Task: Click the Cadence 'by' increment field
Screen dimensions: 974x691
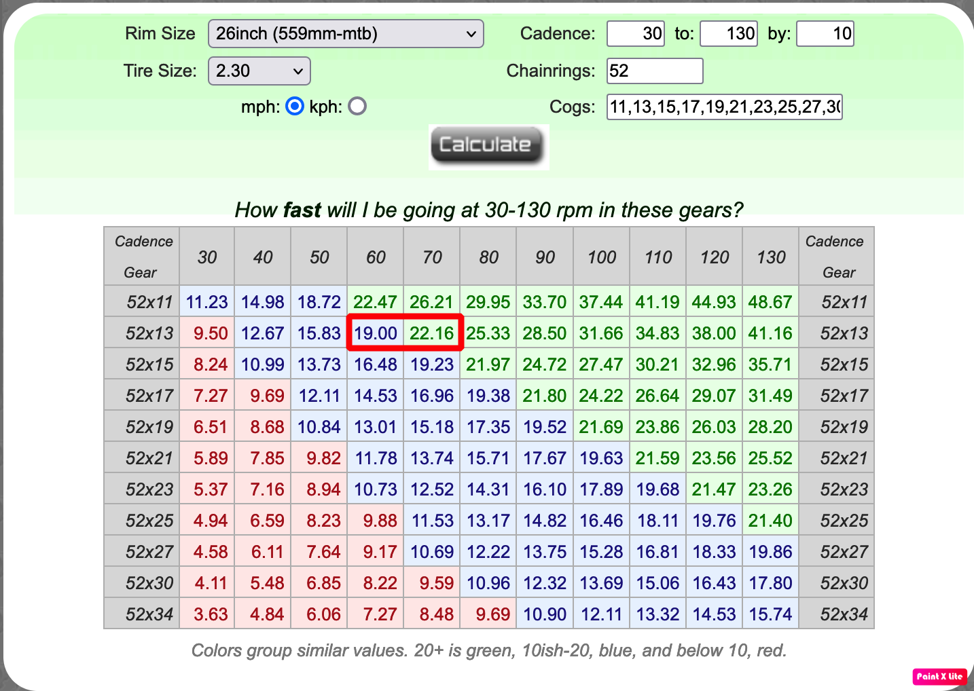Action: 825,33
